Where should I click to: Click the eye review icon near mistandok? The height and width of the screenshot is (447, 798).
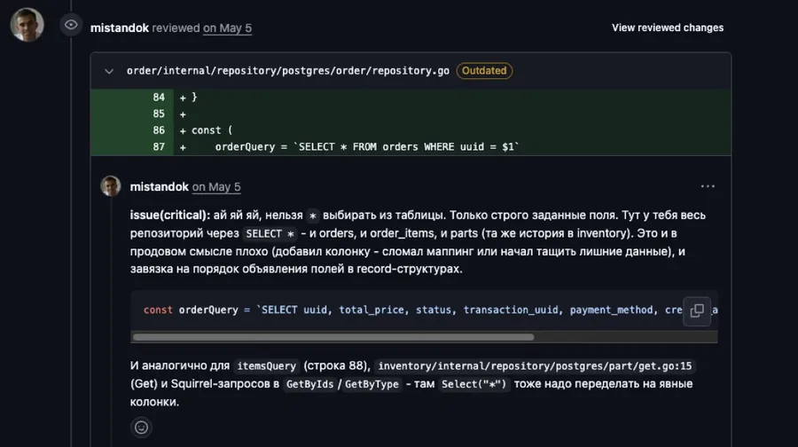coord(71,25)
